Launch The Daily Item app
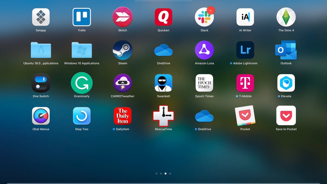The height and width of the screenshot is (184, 327). pos(123,116)
